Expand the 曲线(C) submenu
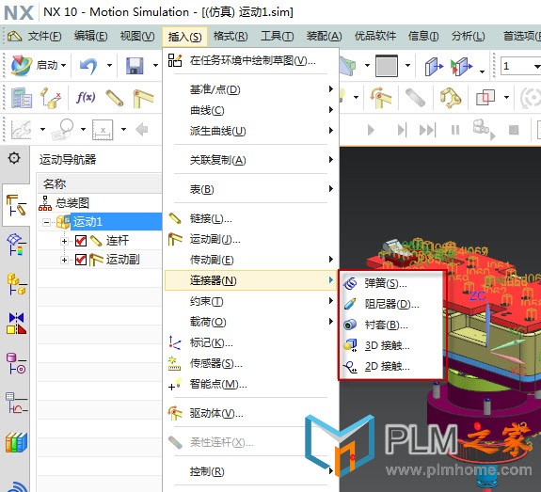Image resolution: width=541 pixels, height=492 pixels. click(251, 110)
